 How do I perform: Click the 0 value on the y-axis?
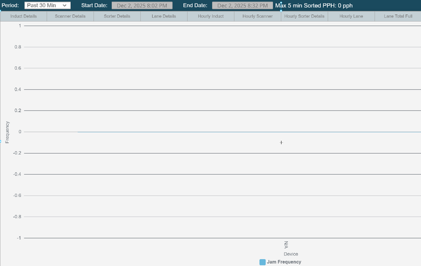point(20,132)
